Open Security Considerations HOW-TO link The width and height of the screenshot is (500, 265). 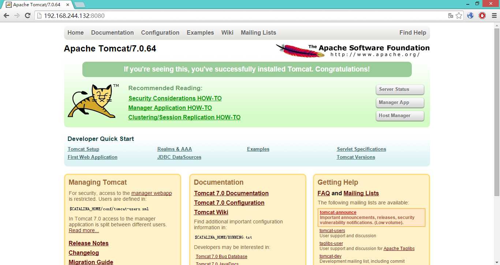(175, 98)
